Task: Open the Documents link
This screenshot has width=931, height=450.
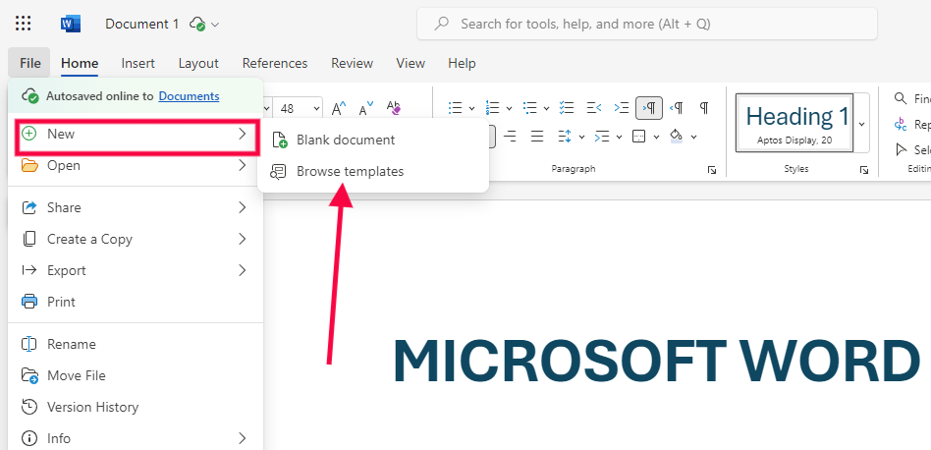Action: click(x=189, y=96)
